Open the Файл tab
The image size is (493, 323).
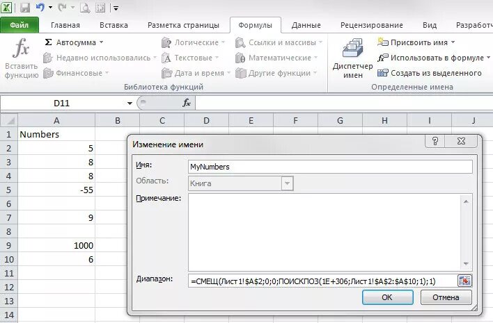click(x=19, y=25)
